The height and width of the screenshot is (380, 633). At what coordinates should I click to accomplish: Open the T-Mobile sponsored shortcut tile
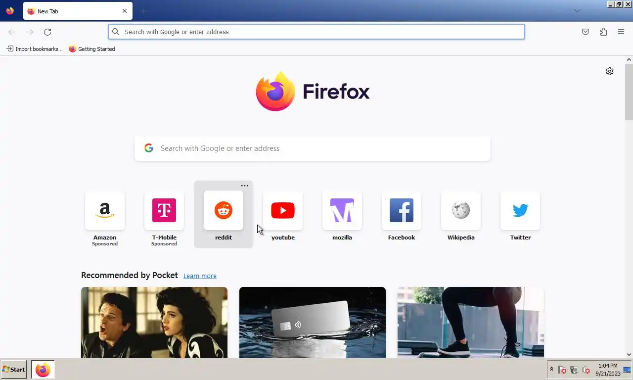tap(164, 211)
